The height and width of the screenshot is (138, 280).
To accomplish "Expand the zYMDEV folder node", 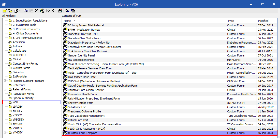I will coord(5,132).
